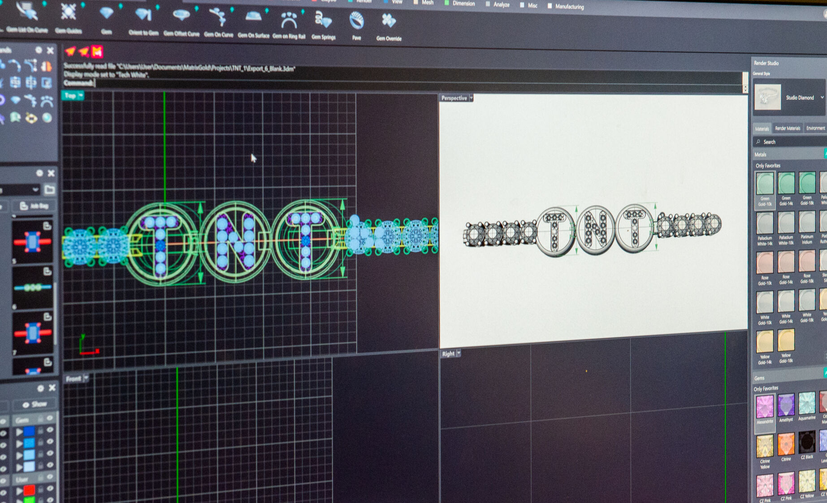The width and height of the screenshot is (827, 503).
Task: Select browser thumbnail number 5
Action: click(x=32, y=242)
